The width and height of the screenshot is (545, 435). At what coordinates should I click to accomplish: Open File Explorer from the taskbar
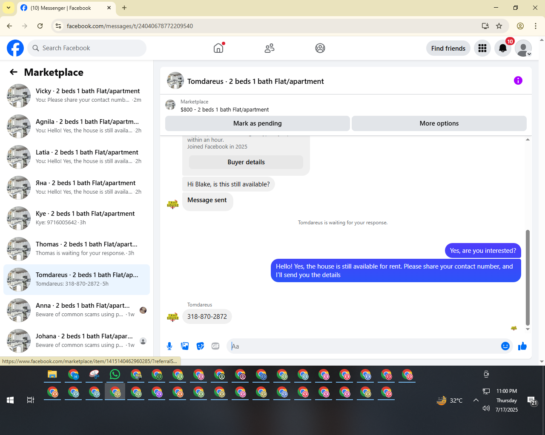pyautogui.click(x=52, y=375)
